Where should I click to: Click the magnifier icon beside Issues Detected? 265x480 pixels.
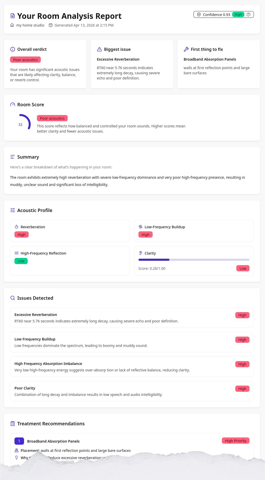pyautogui.click(x=12, y=298)
